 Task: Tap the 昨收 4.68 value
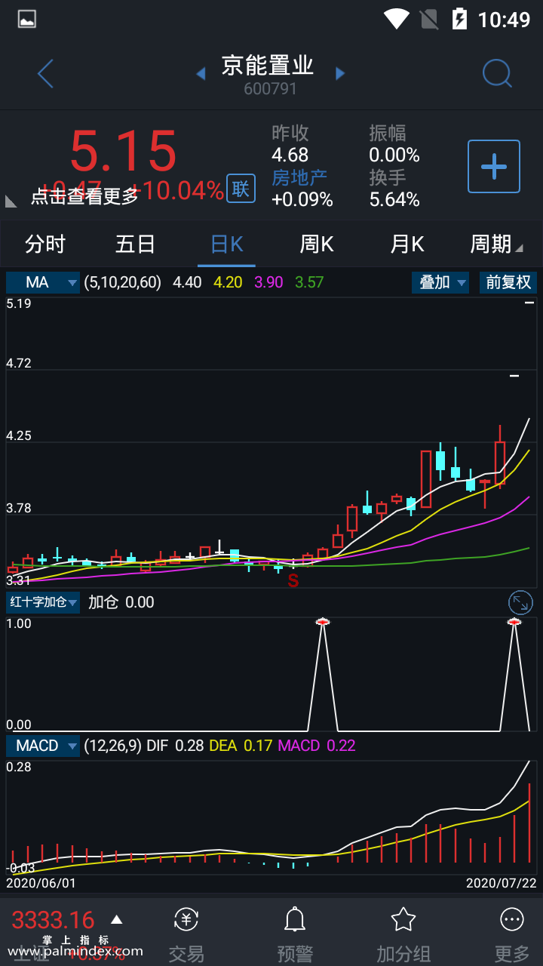[x=290, y=155]
